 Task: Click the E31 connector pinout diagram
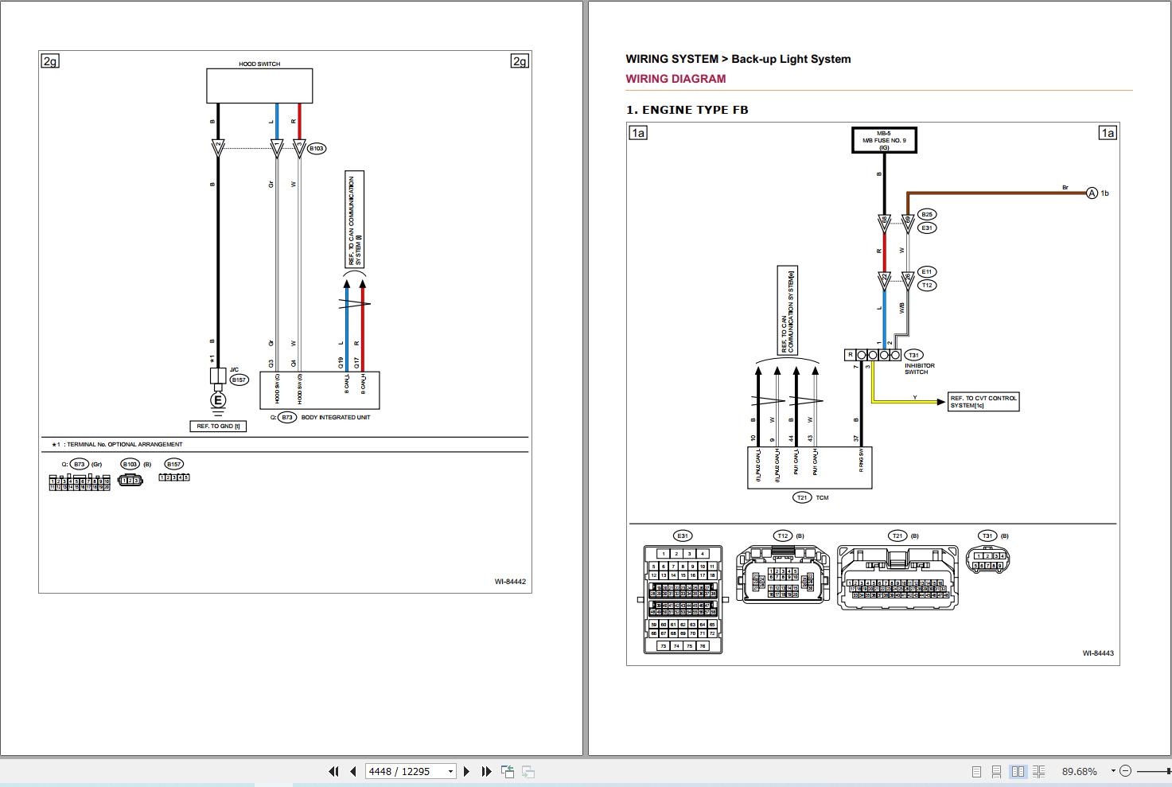pyautogui.click(x=683, y=598)
